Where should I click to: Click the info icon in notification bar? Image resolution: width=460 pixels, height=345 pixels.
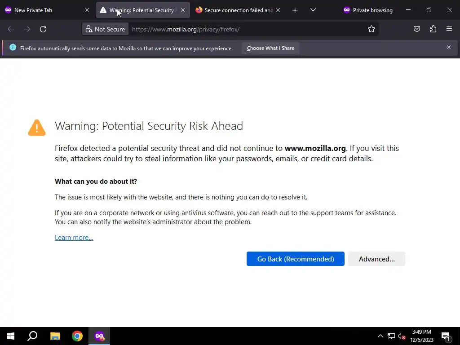click(13, 47)
